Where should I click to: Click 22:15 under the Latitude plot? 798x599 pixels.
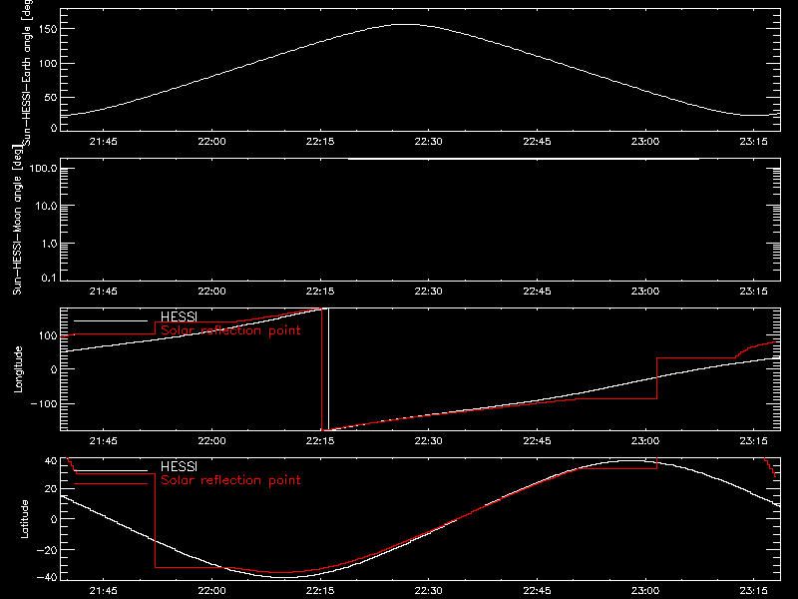point(320,591)
